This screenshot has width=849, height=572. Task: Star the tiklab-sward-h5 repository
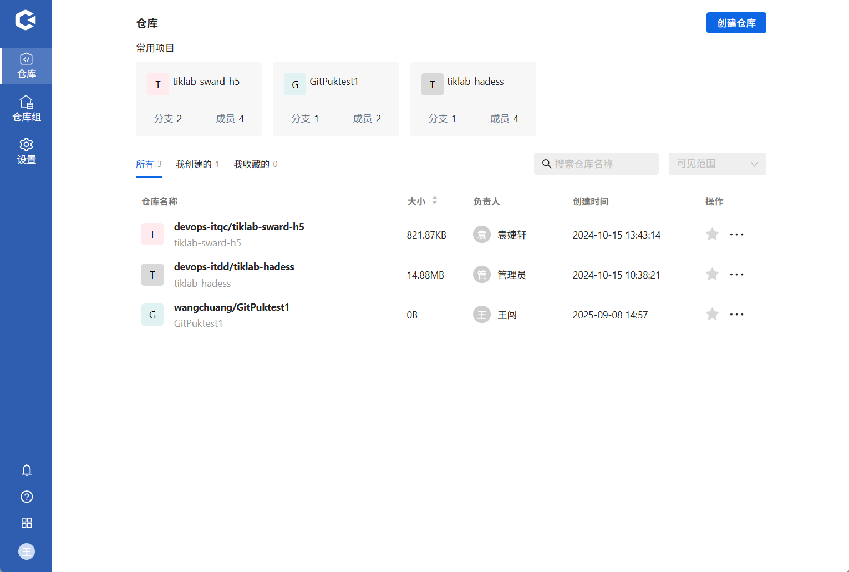point(712,234)
